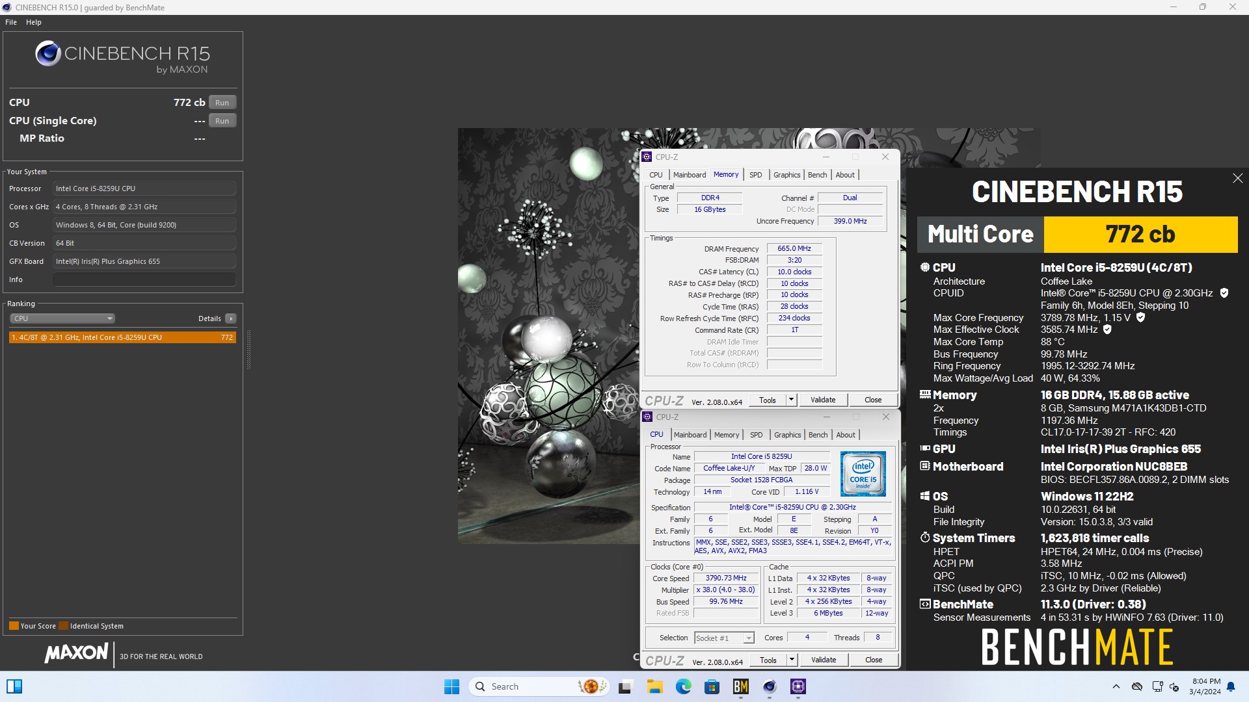Open the notification bell in the taskbar
This screenshot has width=1249, height=702.
(x=1231, y=686)
